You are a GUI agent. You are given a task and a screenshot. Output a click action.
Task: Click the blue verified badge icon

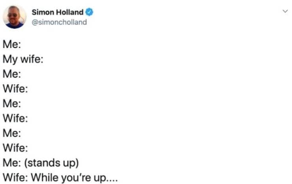tap(90, 13)
